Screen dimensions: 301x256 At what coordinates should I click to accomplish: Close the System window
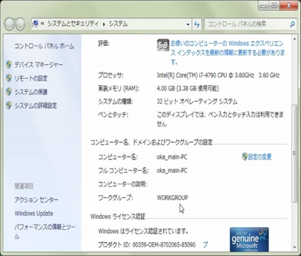coord(289,6)
